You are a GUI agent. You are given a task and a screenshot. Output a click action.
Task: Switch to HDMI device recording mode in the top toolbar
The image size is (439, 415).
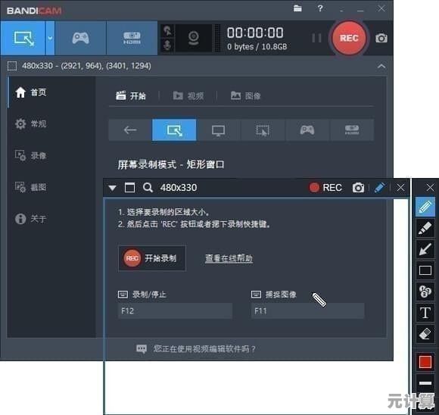coord(132,38)
